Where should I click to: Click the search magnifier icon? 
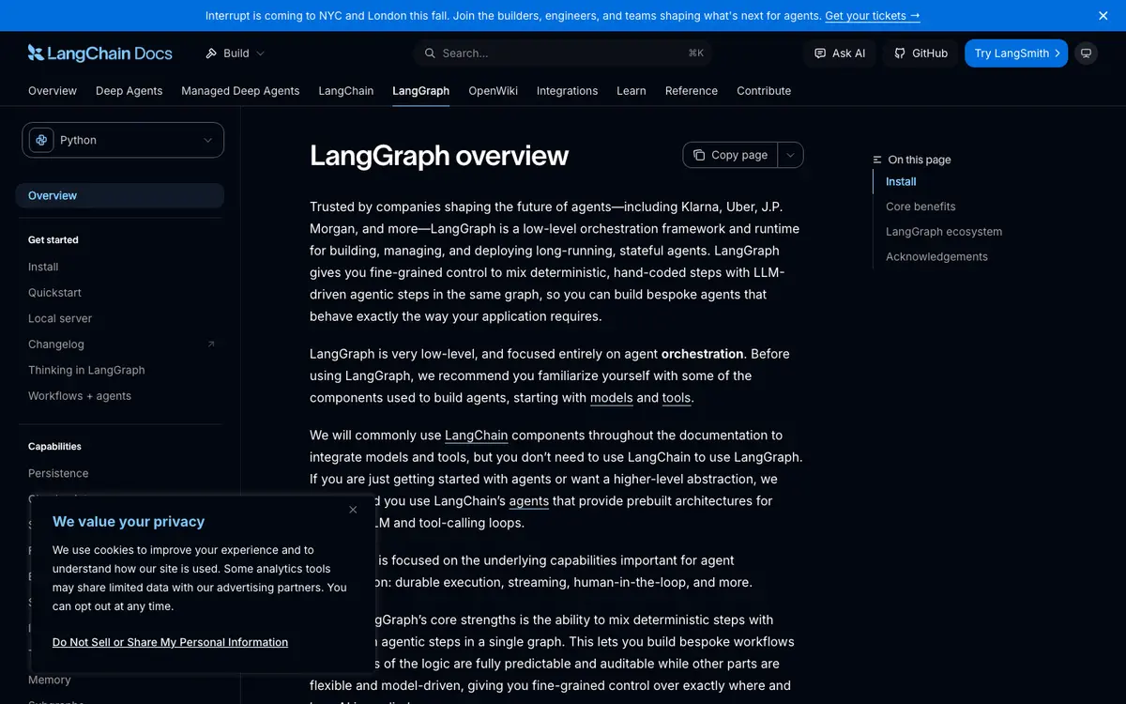(430, 54)
